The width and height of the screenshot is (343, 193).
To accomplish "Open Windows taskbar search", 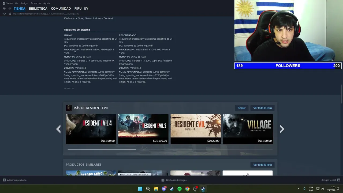I will (148, 189).
